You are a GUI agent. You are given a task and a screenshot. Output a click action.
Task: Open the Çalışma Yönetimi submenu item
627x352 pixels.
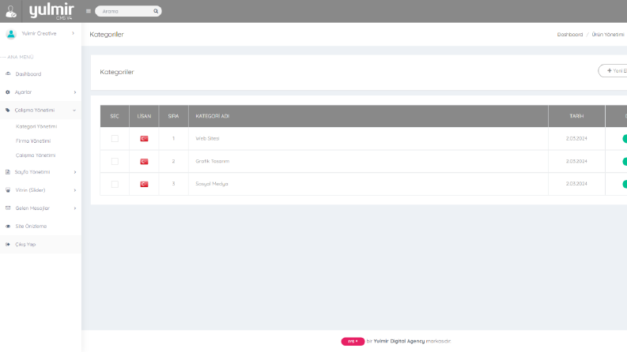point(36,155)
